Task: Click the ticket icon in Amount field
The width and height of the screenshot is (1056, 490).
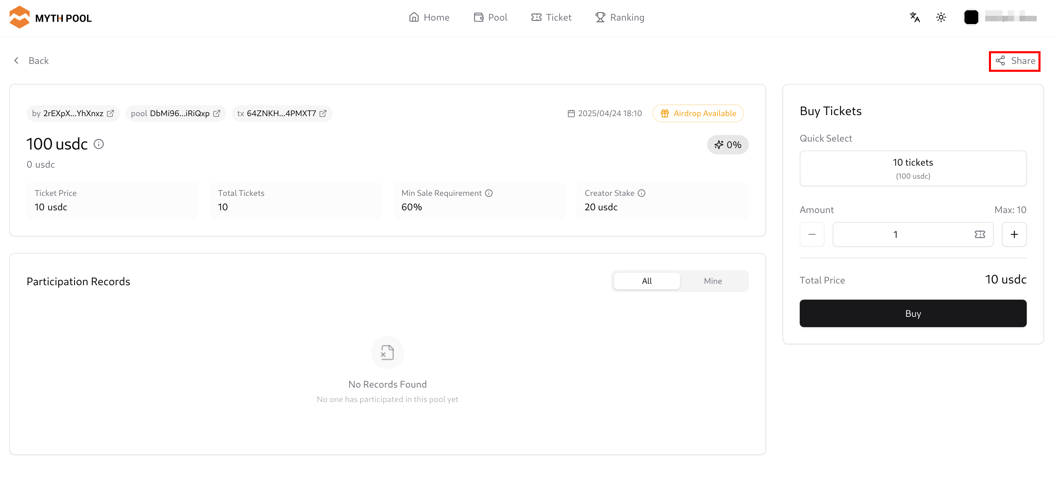Action: click(980, 235)
